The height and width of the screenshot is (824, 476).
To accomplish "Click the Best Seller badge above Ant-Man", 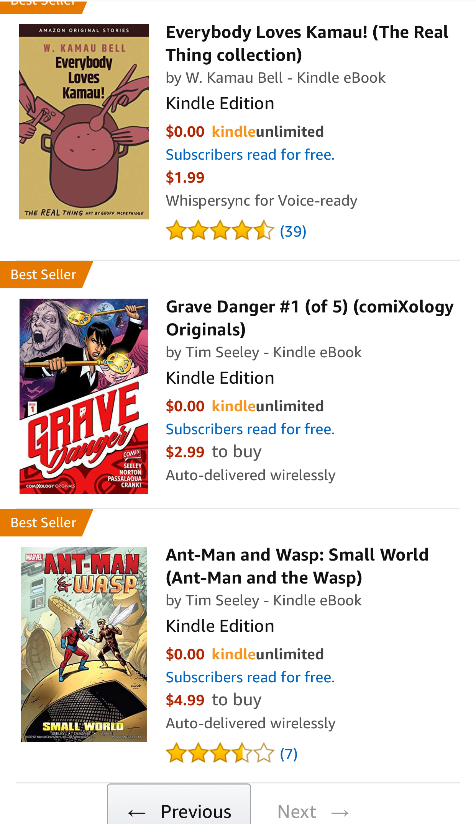I will [x=44, y=523].
